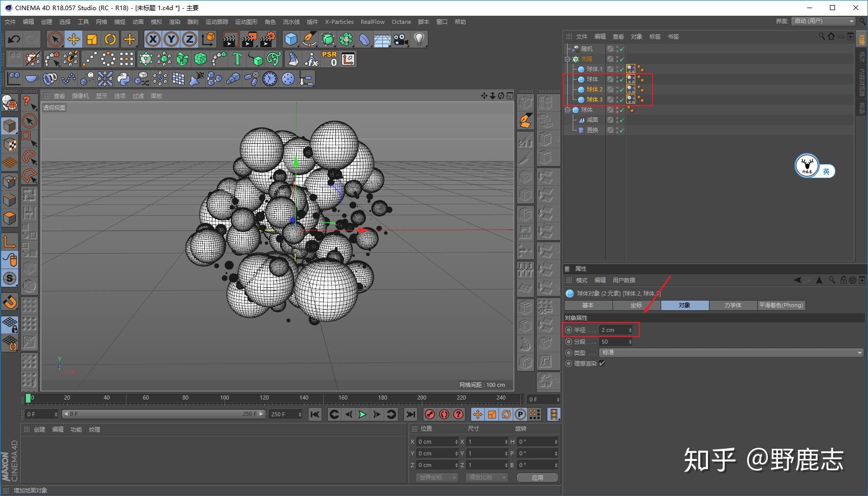
Task: Click the 分段 value stepper arrows
Action: point(630,342)
